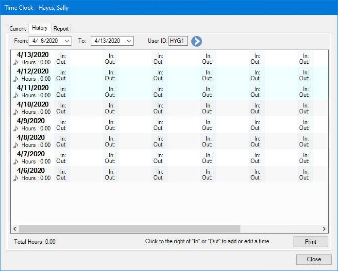This screenshot has width=338, height=271.
Task: Click the blue arrow go button
Action: [x=196, y=41]
